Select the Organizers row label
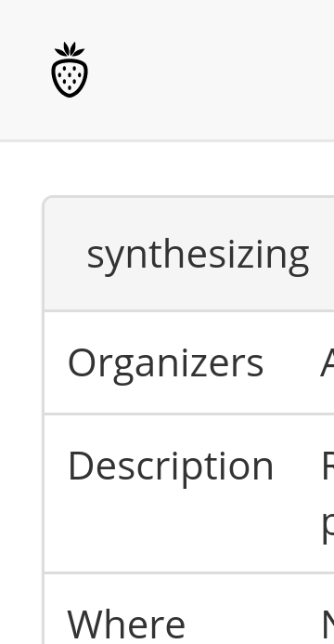This screenshot has width=334, height=644. pos(165,362)
